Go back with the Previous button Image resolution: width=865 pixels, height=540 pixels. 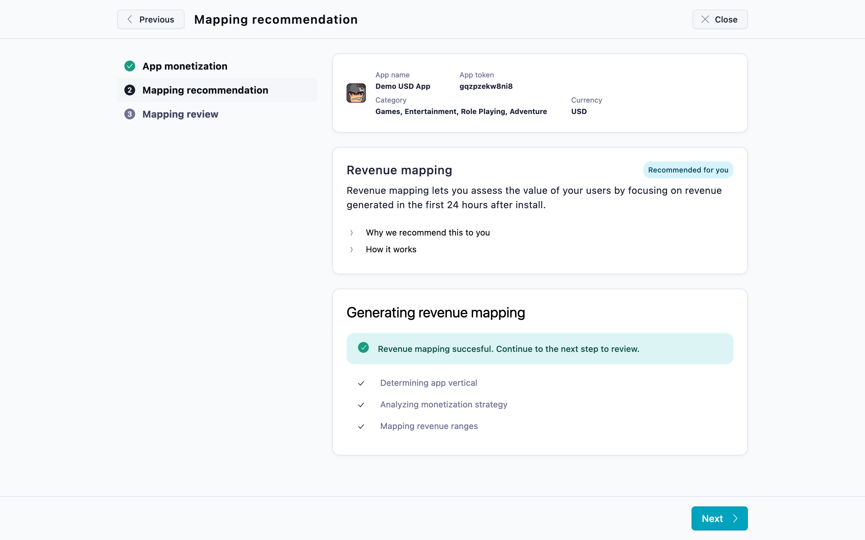pos(150,19)
